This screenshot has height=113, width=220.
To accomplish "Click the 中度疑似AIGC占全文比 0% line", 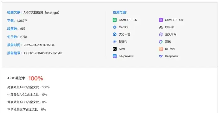I will tap(27, 95).
